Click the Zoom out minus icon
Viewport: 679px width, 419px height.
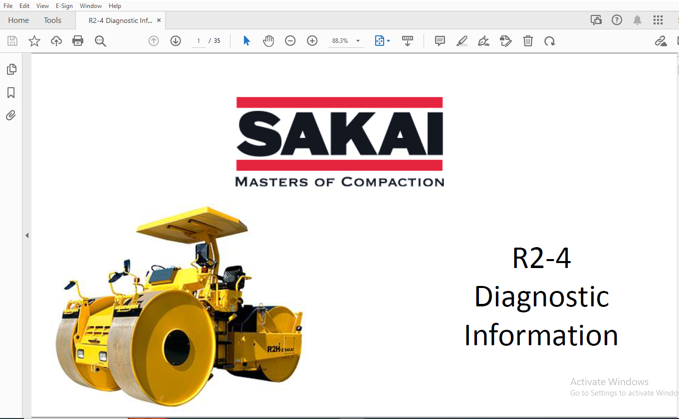click(x=290, y=41)
